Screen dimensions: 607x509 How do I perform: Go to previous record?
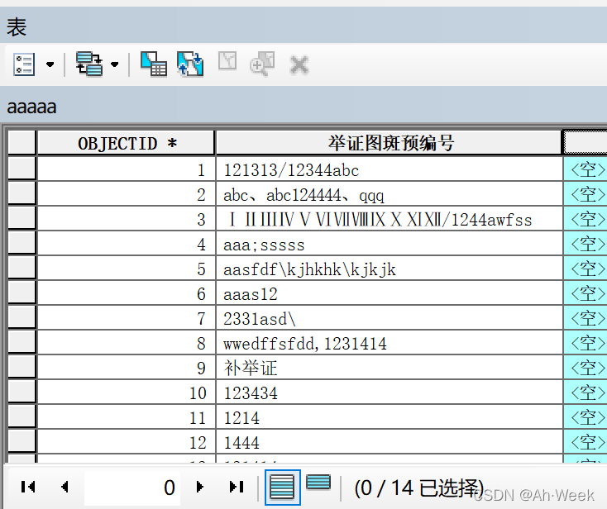[65, 487]
